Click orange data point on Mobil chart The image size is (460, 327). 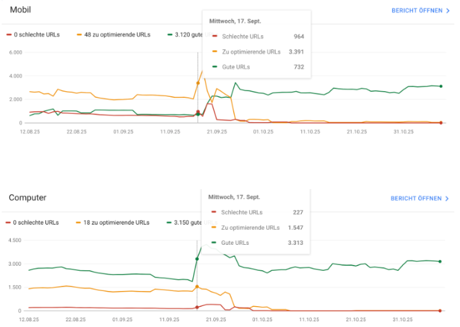[197, 83]
